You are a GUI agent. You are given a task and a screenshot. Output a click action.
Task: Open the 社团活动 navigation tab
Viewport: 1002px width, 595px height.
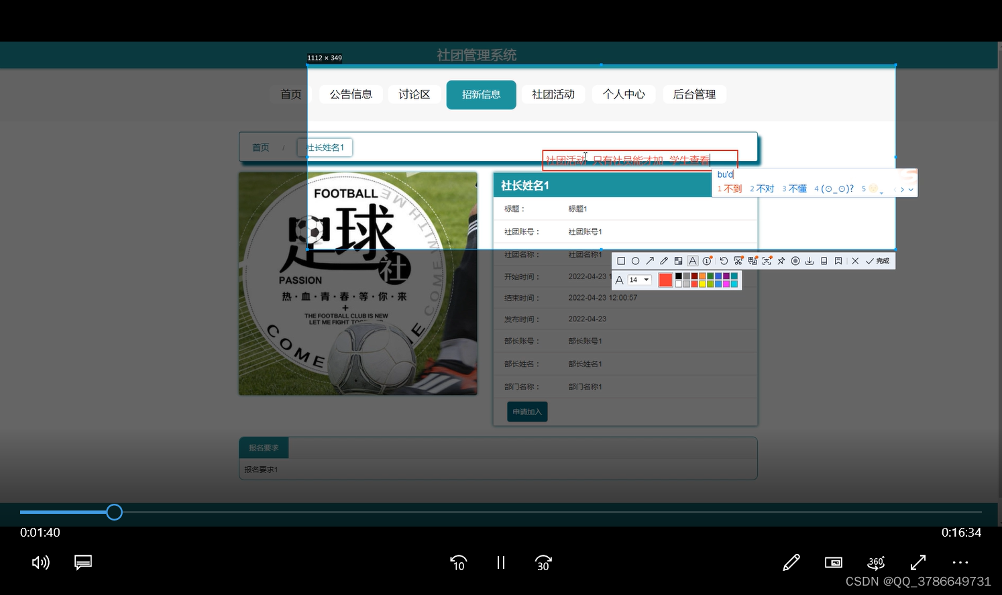(553, 95)
